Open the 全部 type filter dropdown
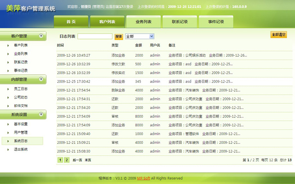 click(140, 36)
